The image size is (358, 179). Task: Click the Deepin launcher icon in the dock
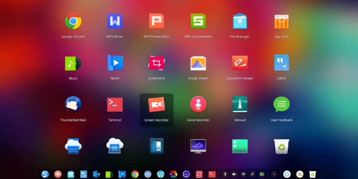(x=45, y=174)
